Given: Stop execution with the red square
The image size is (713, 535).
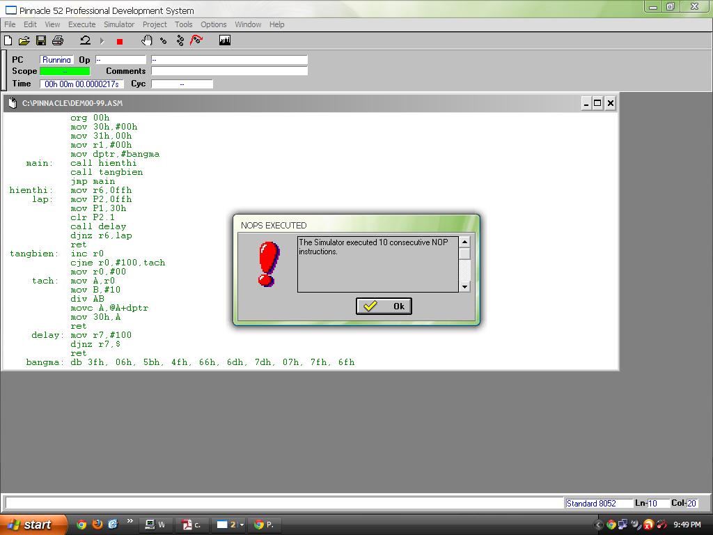Looking at the screenshot, I should (x=120, y=41).
